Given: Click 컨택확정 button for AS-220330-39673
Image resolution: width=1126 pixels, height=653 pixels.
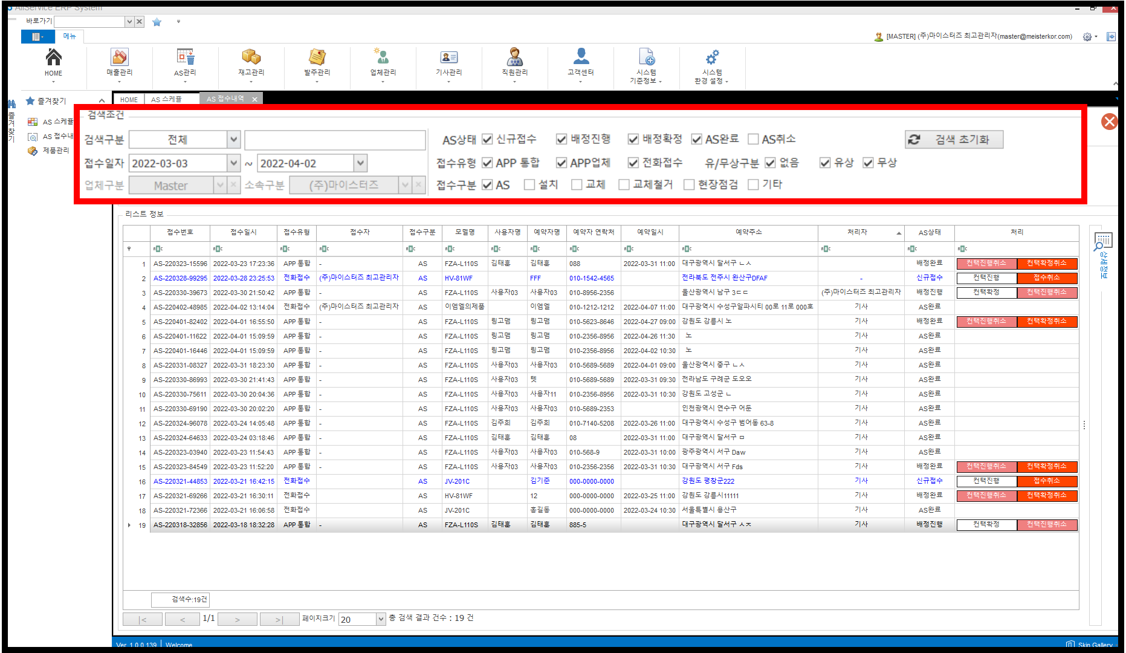Looking at the screenshot, I should point(986,293).
